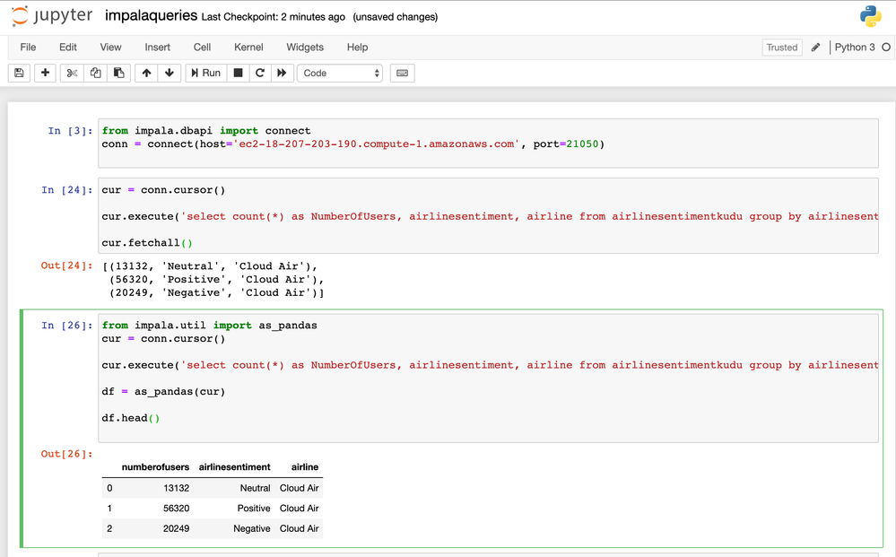Copy selected cells icon
Viewport: 896px width, 557px height.
(x=96, y=73)
